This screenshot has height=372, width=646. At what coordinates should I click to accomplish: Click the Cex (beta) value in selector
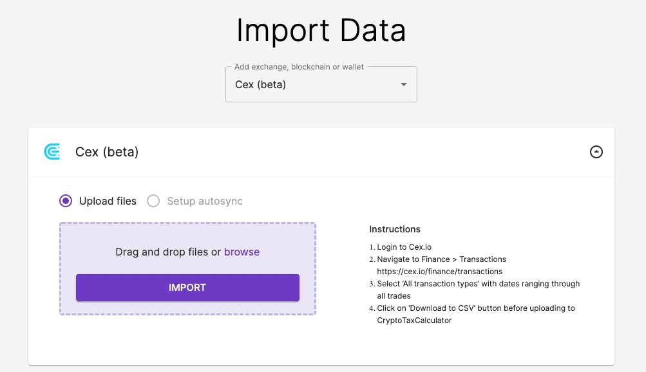260,84
